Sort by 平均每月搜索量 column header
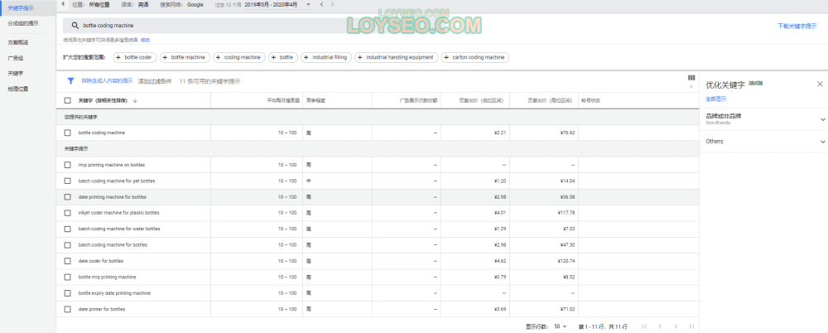This screenshot has height=333, width=828. coord(283,100)
